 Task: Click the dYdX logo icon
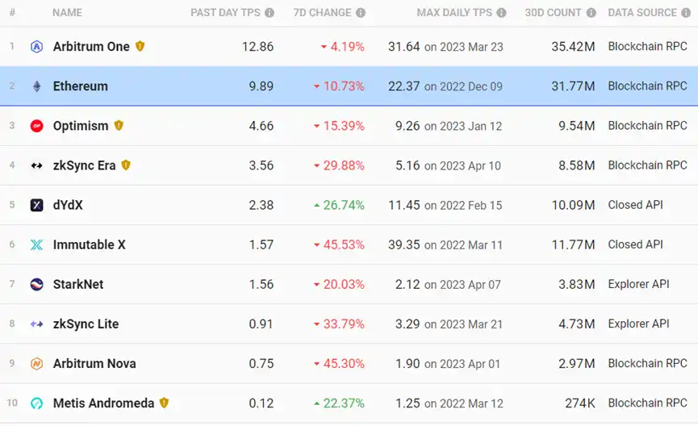(36, 205)
